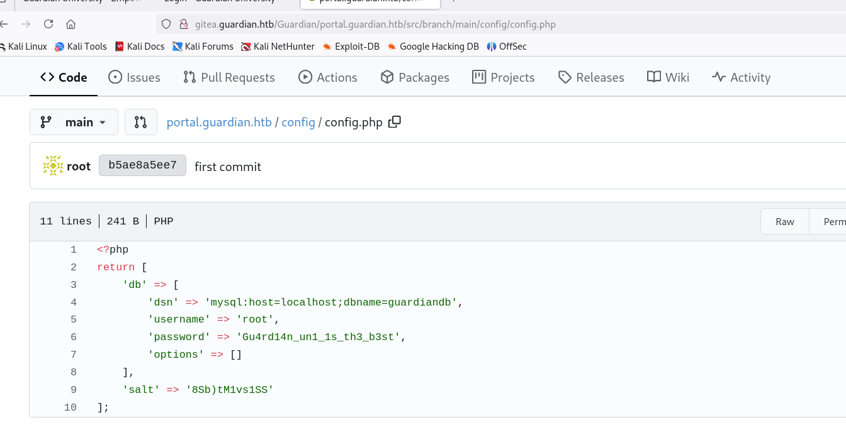Select line number 7
The height and width of the screenshot is (442, 846).
(x=74, y=355)
